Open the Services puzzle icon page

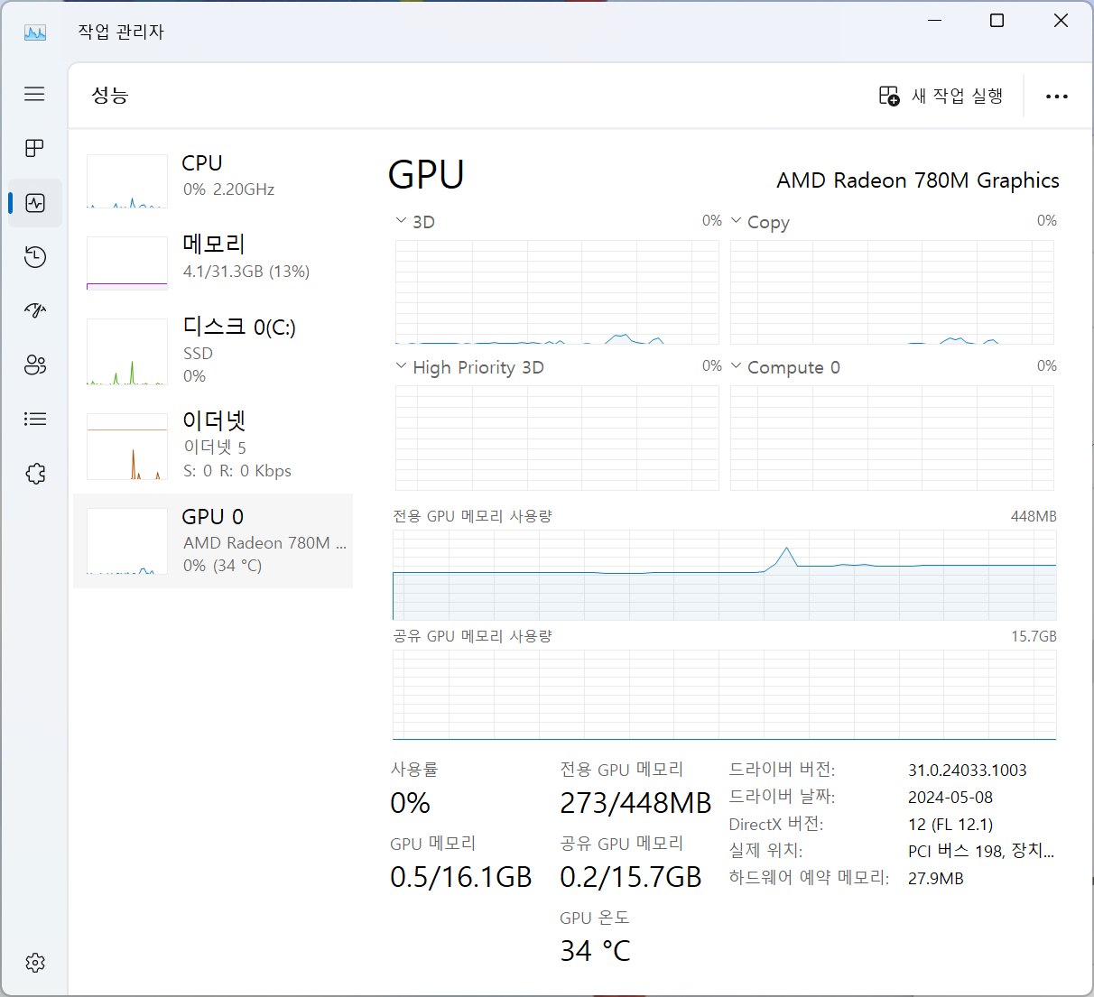35,474
